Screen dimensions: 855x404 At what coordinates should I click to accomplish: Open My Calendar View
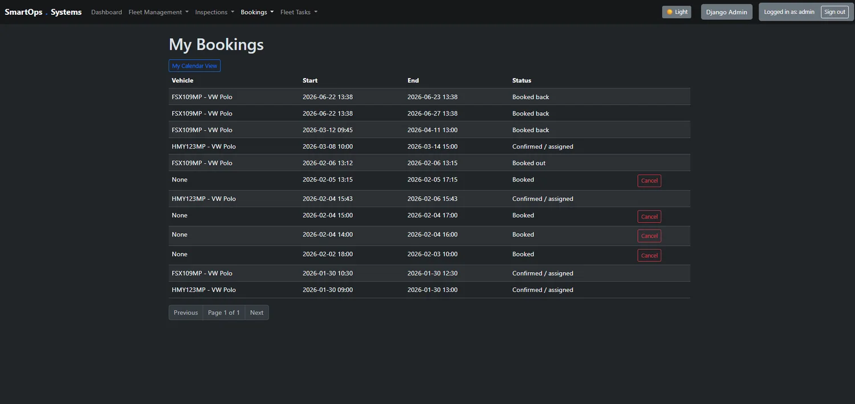point(194,66)
